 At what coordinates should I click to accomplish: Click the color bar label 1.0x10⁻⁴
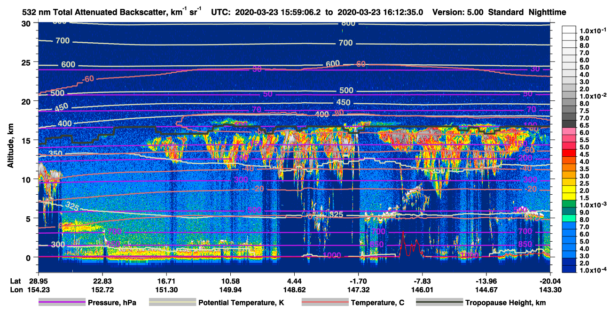pos(594,270)
